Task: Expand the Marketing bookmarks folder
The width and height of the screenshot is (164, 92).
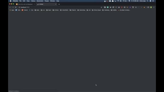Action: point(106,10)
